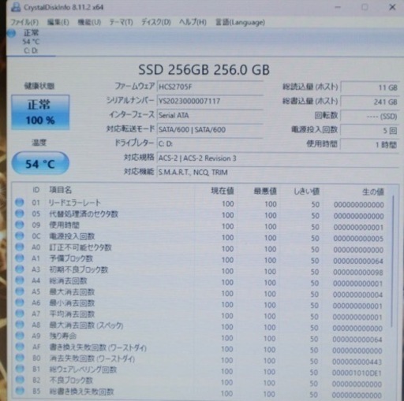The width and height of the screenshot is (404, 401).
Task: Click the status icon for B5 総書き換え失敗回数
Action: click(x=20, y=391)
